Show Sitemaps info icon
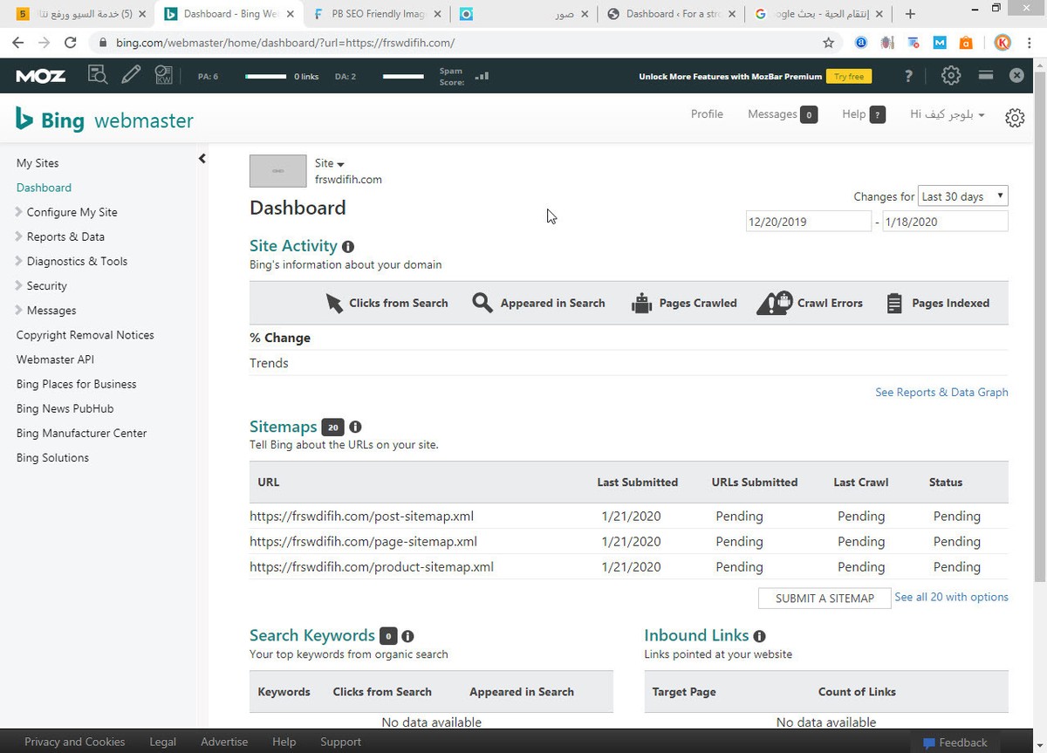 tap(355, 428)
